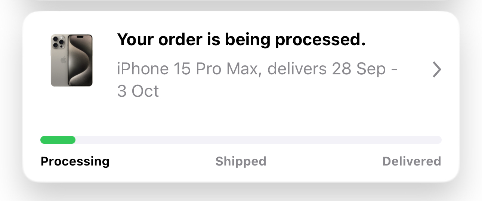Click the "Your order is being processed." headline

(x=241, y=40)
